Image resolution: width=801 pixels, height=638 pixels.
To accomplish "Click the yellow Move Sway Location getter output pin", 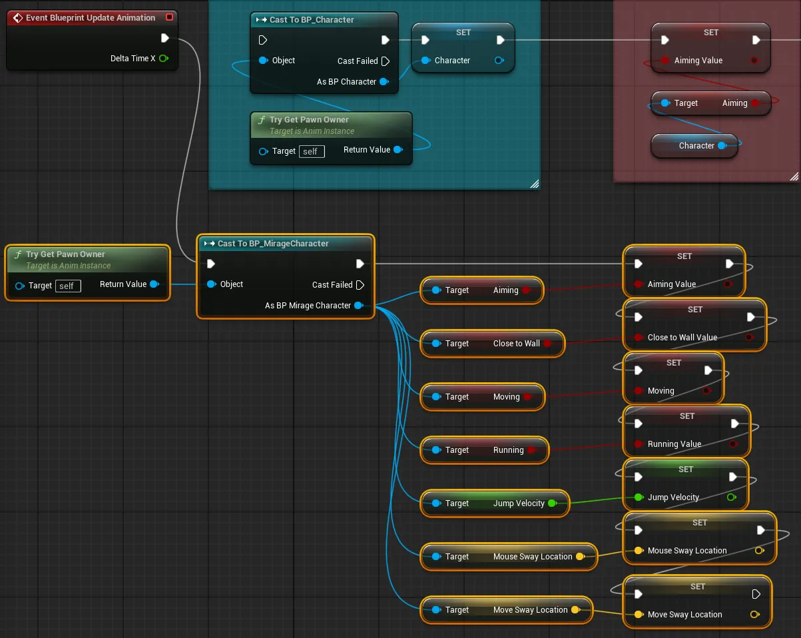I will point(576,610).
